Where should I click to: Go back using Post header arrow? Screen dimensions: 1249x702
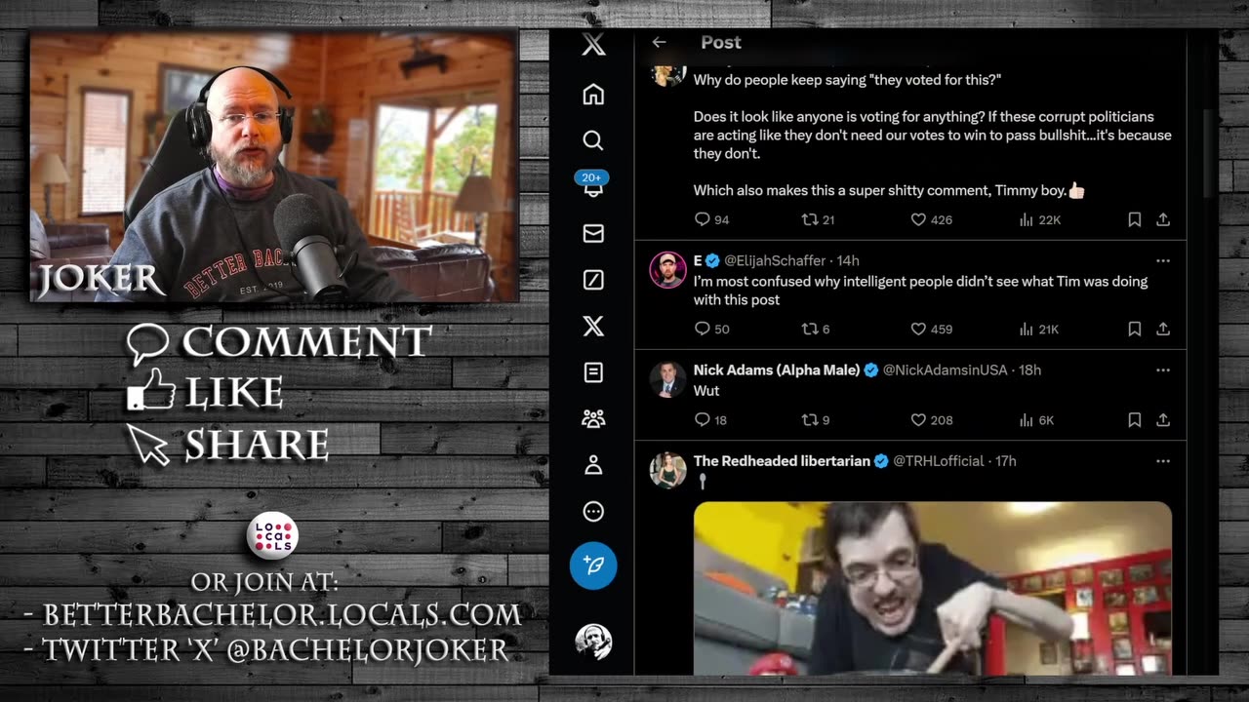click(x=659, y=42)
